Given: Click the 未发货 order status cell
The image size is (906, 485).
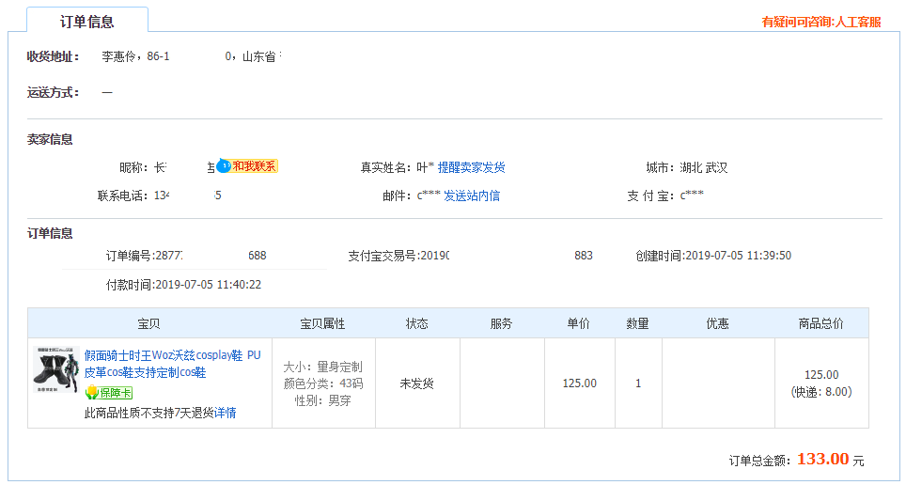Looking at the screenshot, I should pyautogui.click(x=414, y=383).
